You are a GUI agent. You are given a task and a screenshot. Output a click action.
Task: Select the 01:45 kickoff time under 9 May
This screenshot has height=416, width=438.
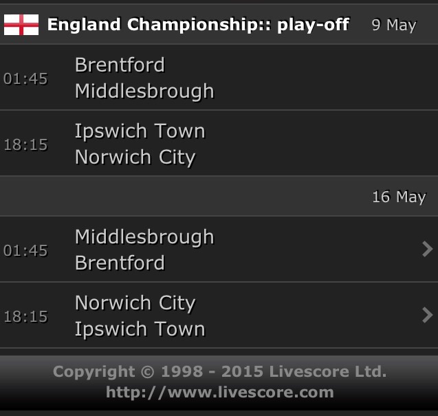(25, 78)
